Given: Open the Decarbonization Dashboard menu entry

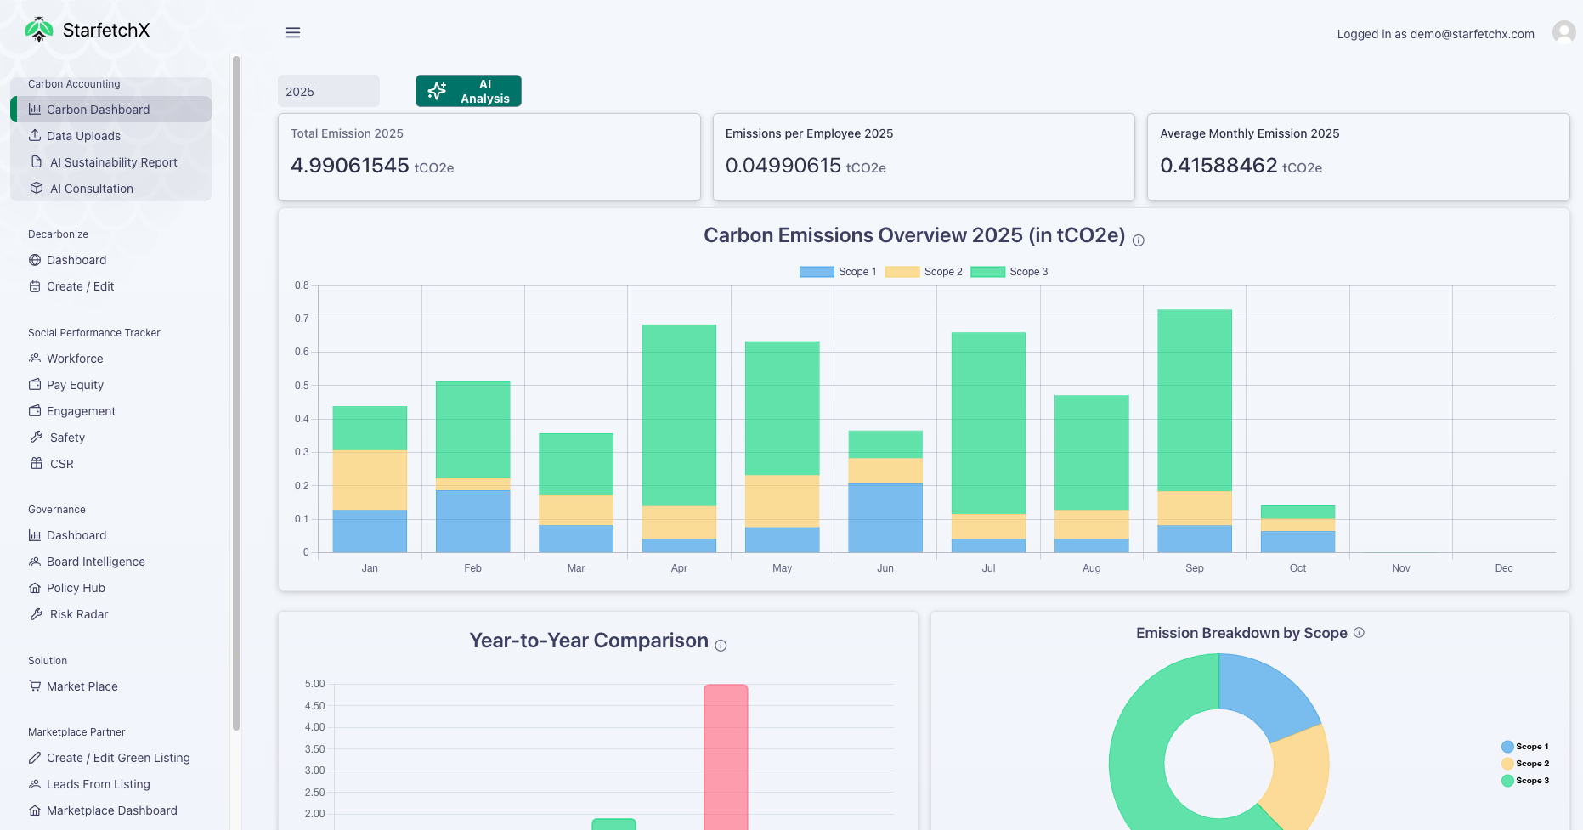Looking at the screenshot, I should (x=76, y=260).
